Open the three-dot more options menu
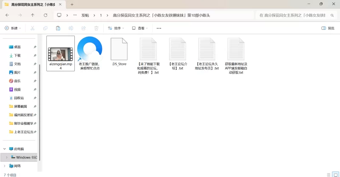Viewport: 340px width, 177px height. coord(159,28)
